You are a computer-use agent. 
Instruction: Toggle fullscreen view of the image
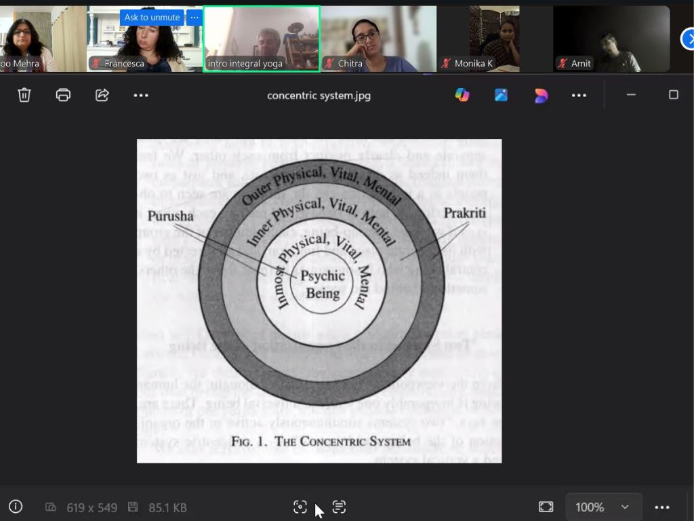pos(546,507)
